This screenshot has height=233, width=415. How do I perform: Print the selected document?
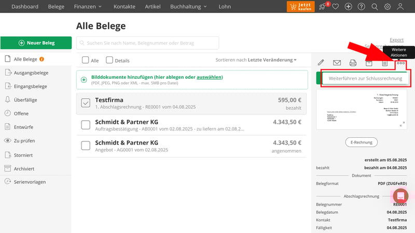353,63
